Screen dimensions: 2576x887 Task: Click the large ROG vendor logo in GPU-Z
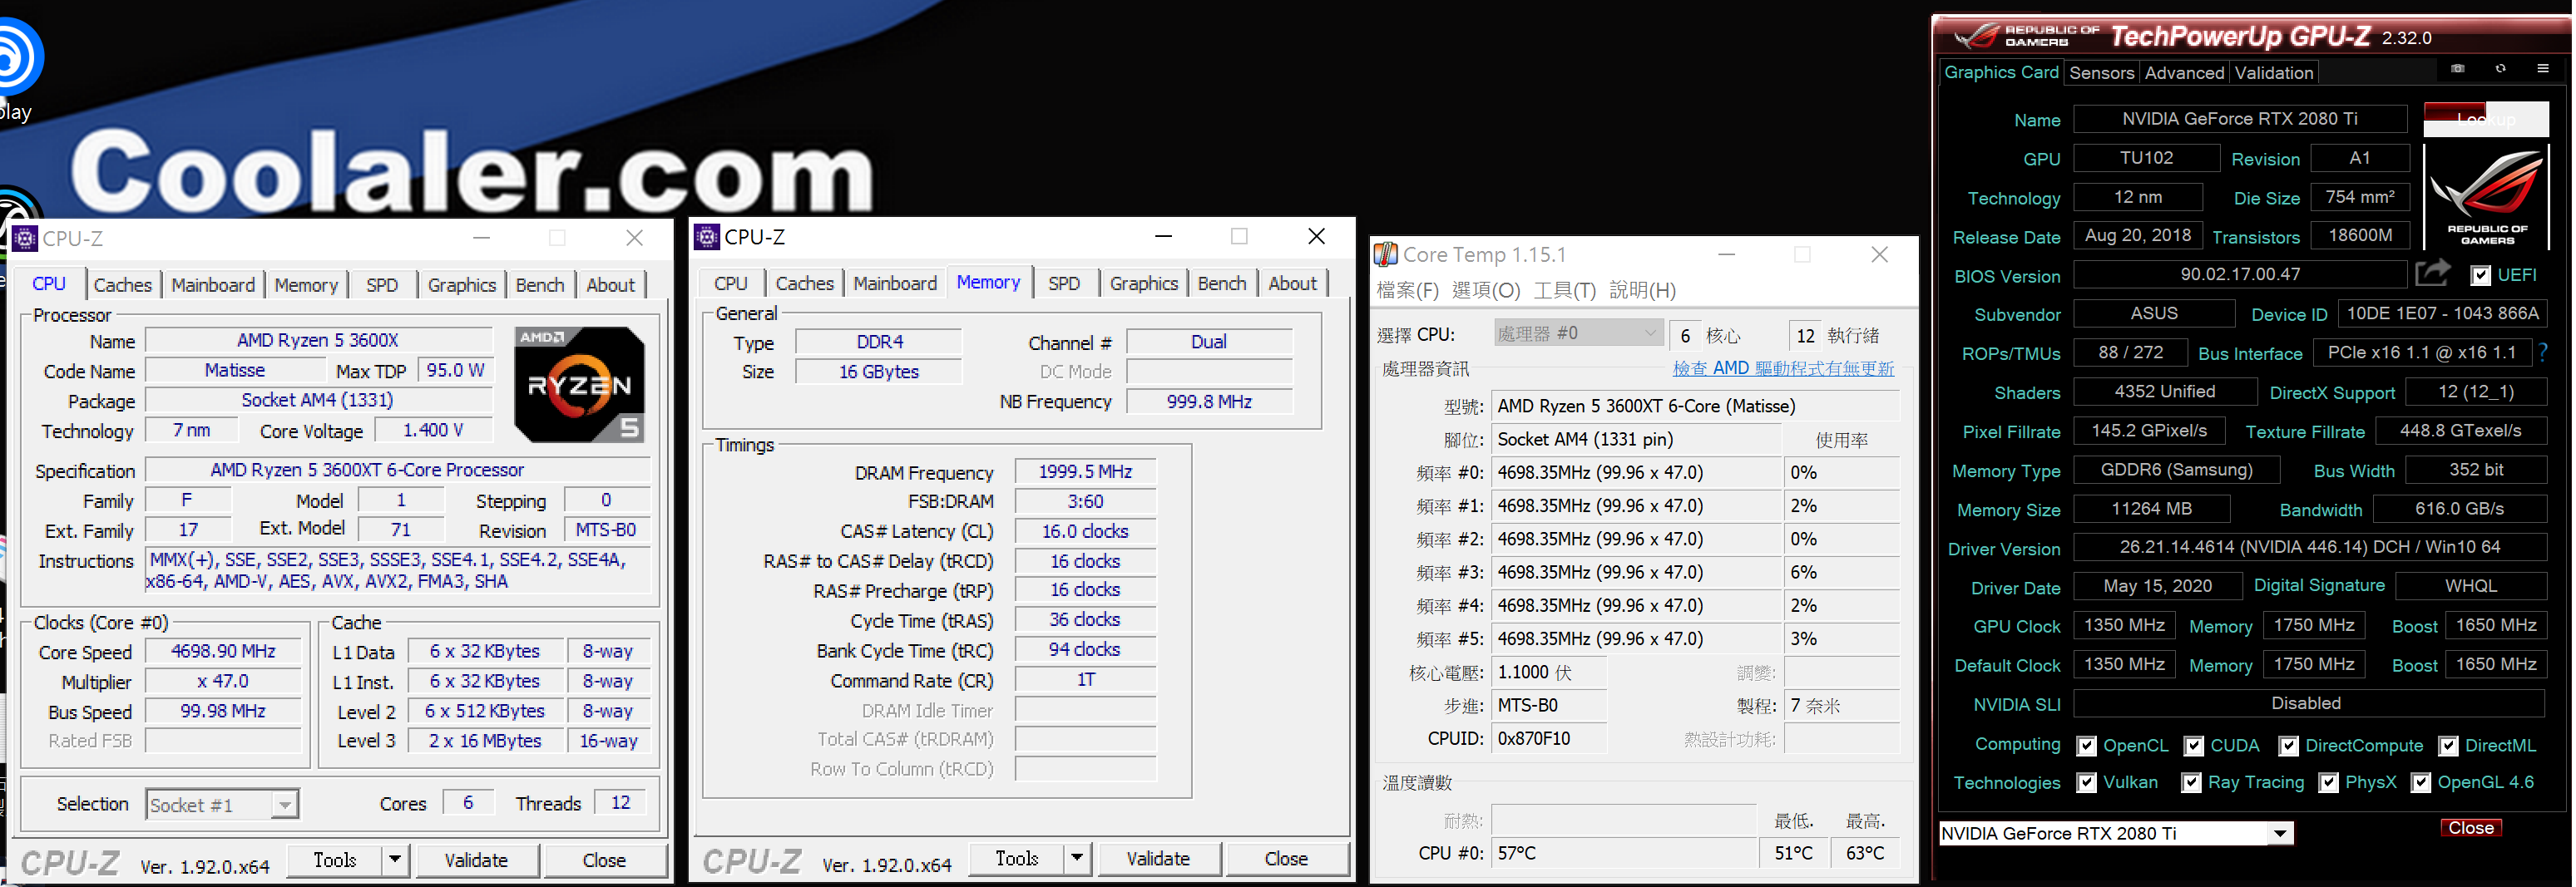2486,196
